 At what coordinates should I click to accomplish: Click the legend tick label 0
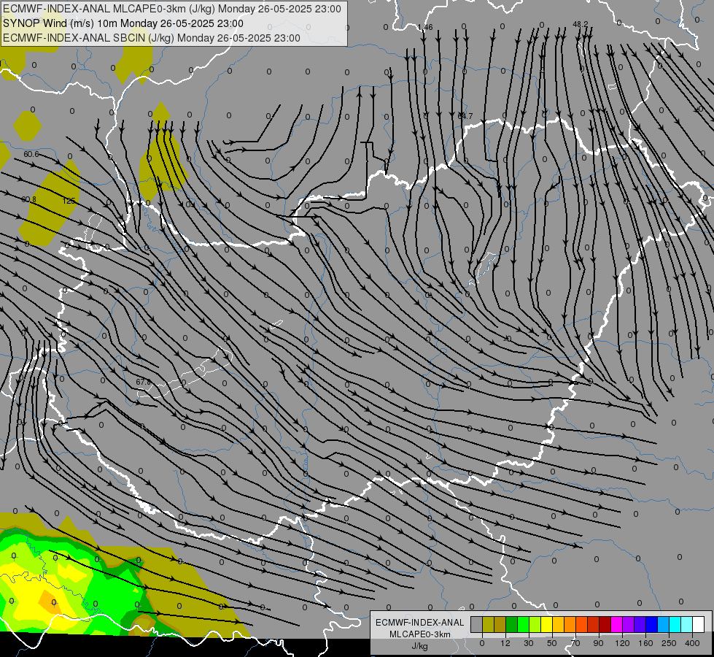(482, 644)
